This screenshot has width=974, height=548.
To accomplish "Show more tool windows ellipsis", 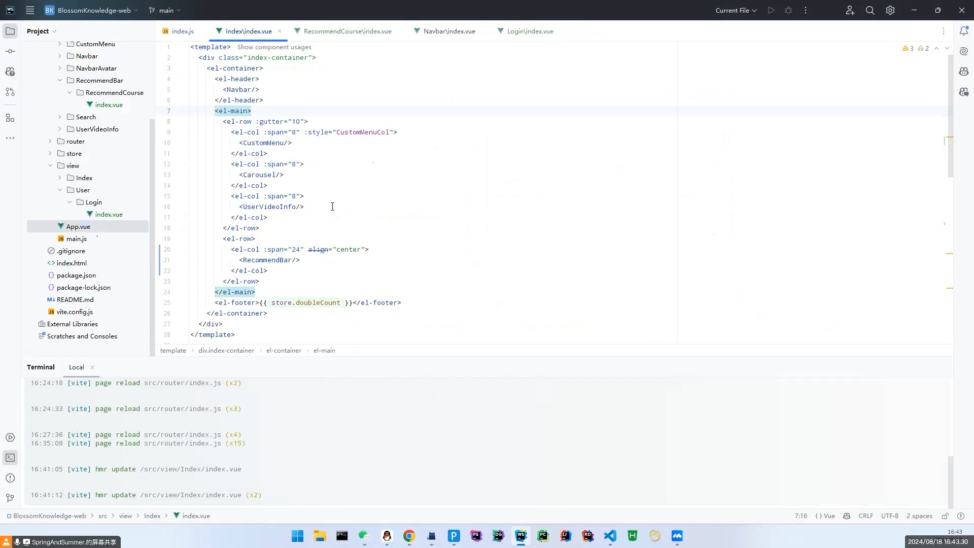I will tap(10, 138).
